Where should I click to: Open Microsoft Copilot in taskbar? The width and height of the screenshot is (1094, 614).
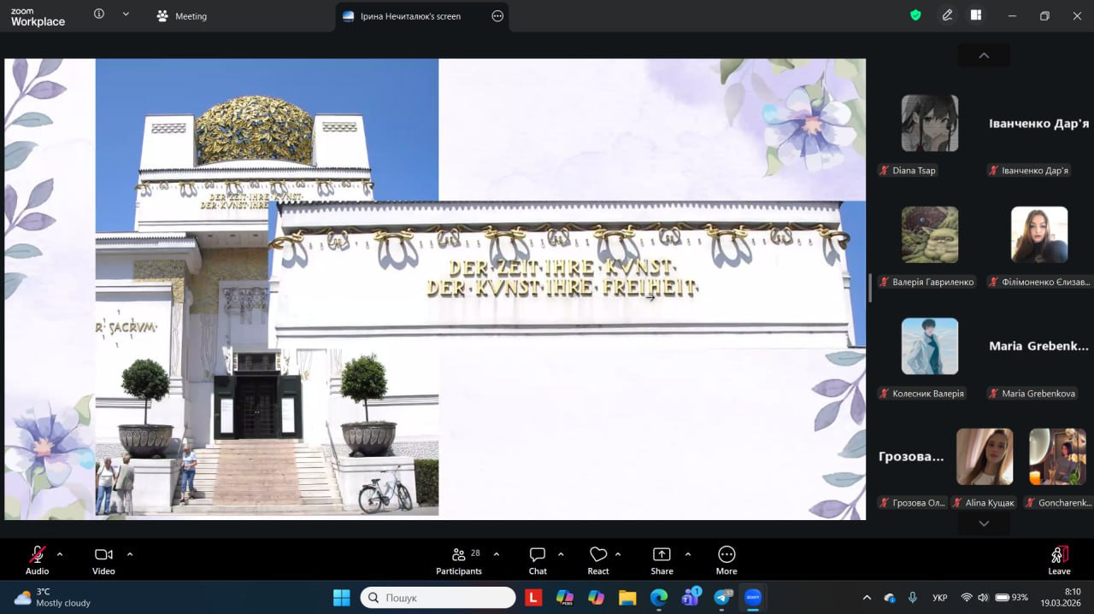tap(597, 597)
